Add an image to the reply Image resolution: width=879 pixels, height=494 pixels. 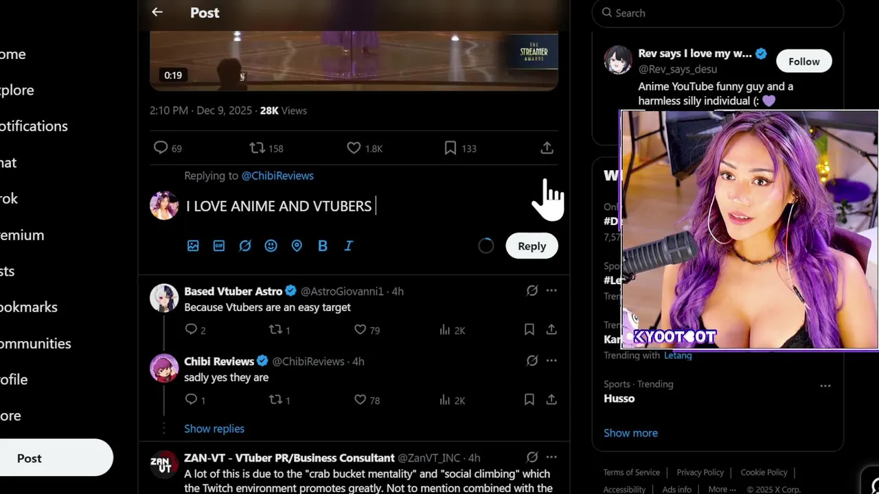pyautogui.click(x=193, y=246)
